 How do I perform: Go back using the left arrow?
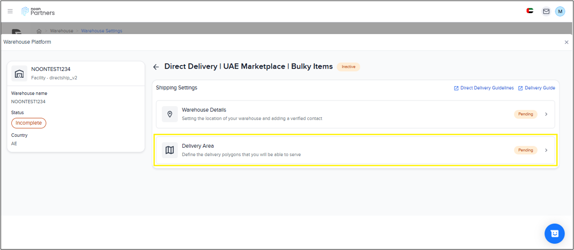pyautogui.click(x=156, y=67)
